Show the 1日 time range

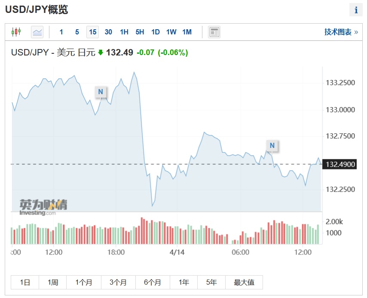(25, 283)
